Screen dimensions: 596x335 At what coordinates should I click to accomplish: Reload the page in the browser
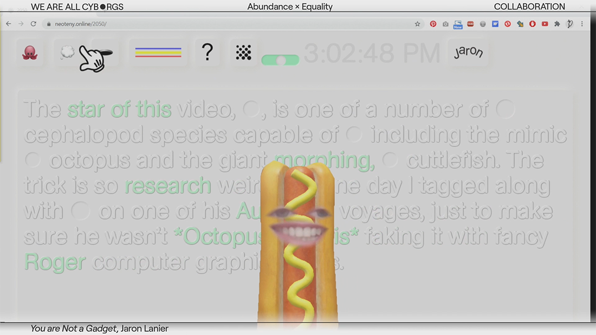click(x=33, y=24)
